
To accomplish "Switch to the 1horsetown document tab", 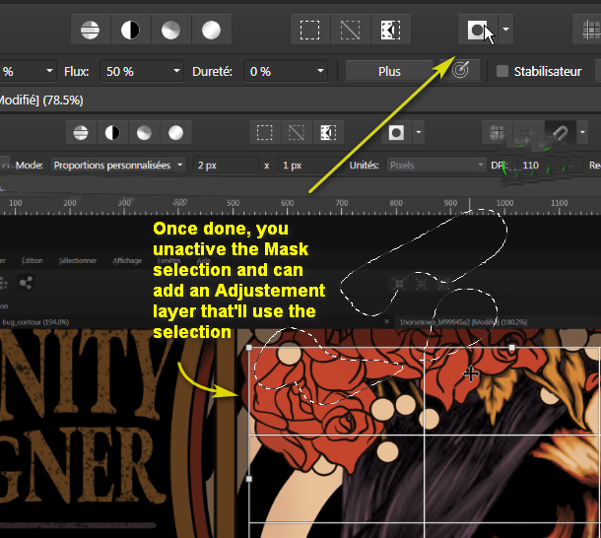I will pos(463,322).
